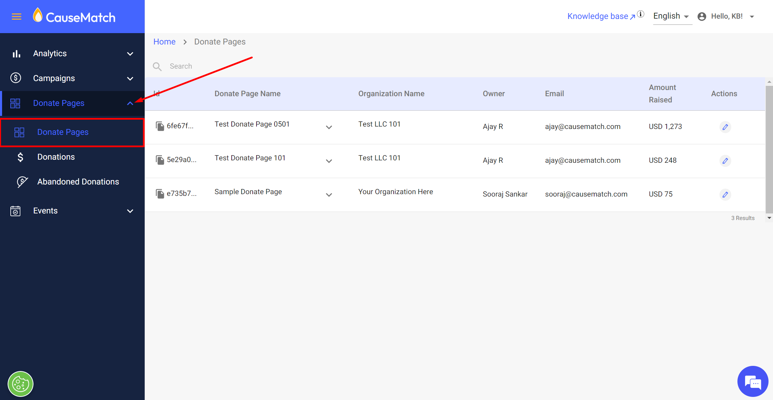Click the search magnifier icon
This screenshot has width=773, height=400.
(157, 66)
